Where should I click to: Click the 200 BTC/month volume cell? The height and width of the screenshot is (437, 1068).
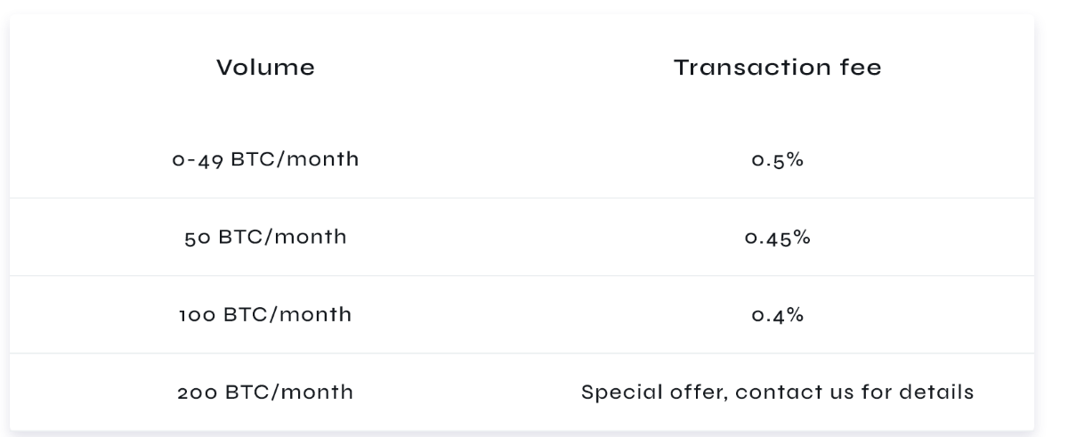click(x=265, y=392)
